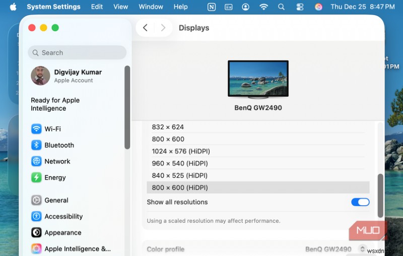Choose the 832 × 624 resolution

coord(258,127)
